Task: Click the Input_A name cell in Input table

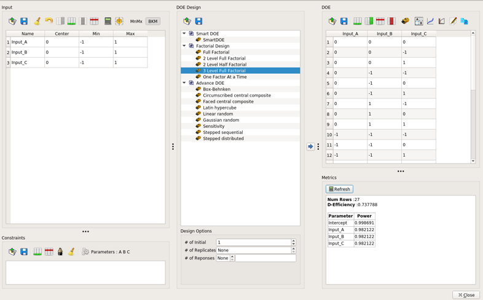Action: 28,42
